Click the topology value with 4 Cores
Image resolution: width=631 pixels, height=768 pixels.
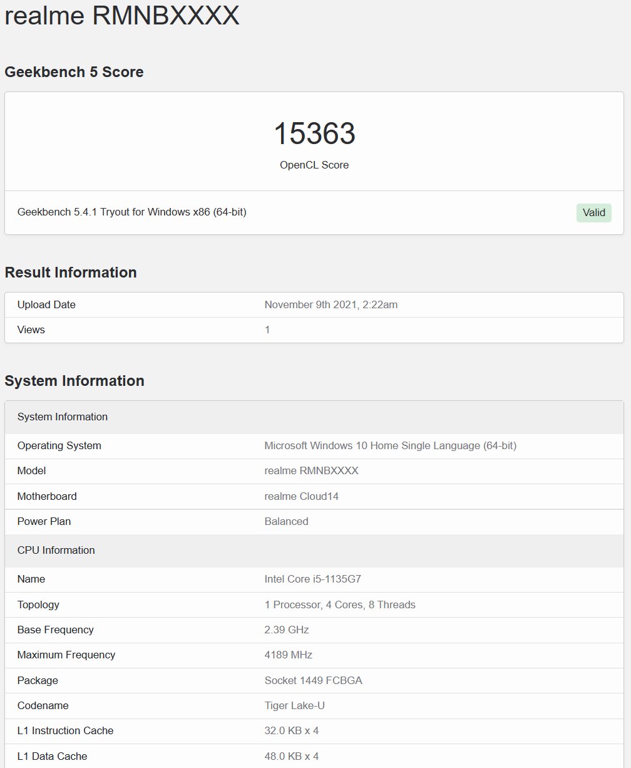tap(340, 605)
